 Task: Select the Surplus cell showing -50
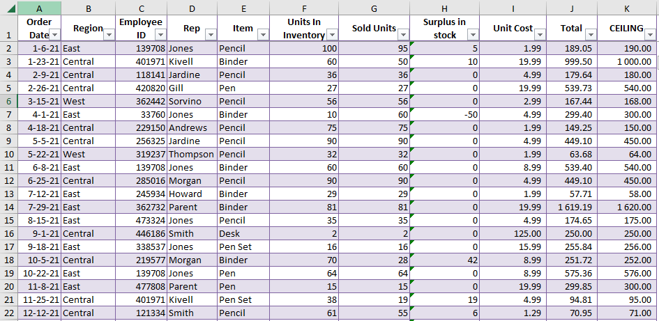(445, 115)
